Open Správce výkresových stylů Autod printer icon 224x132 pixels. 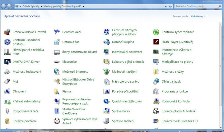(x=57, y=121)
